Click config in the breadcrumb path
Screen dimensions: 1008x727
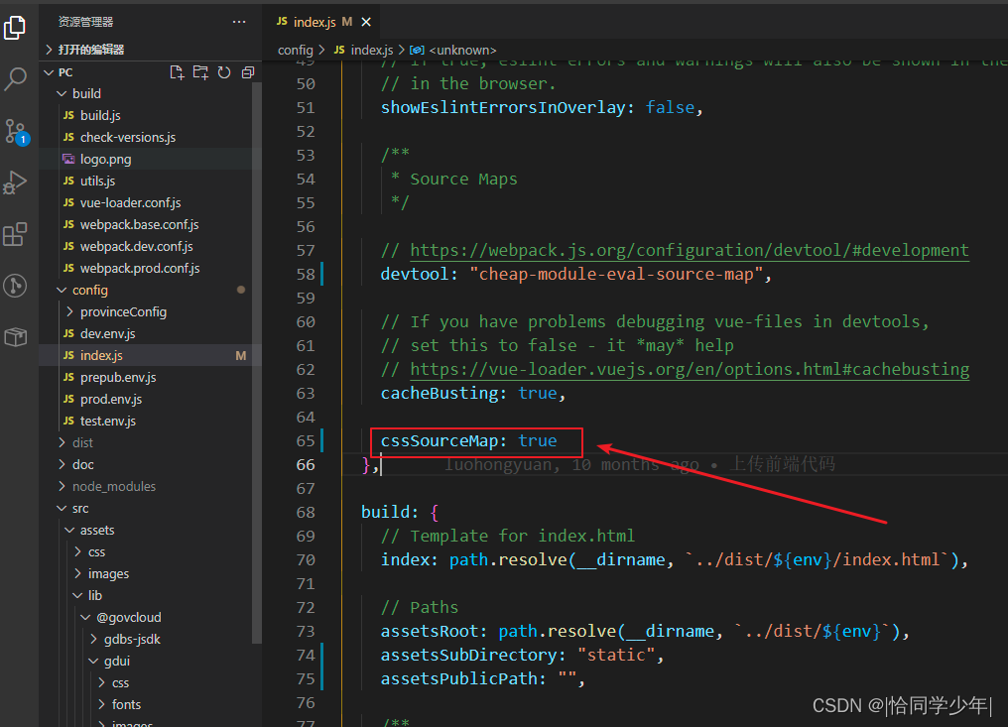[x=295, y=50]
